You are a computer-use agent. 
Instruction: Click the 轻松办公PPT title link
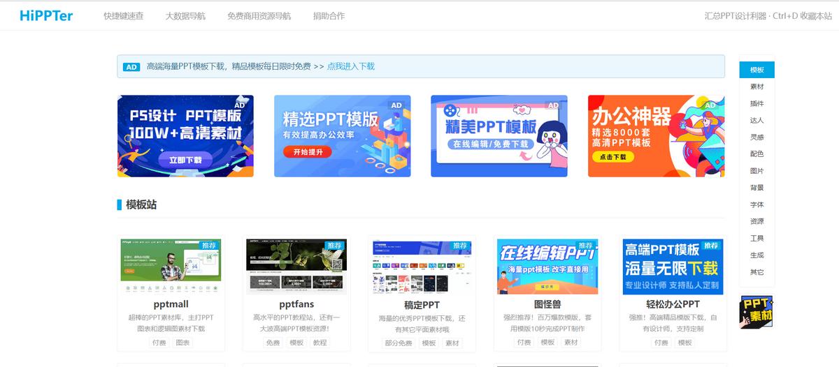click(673, 305)
